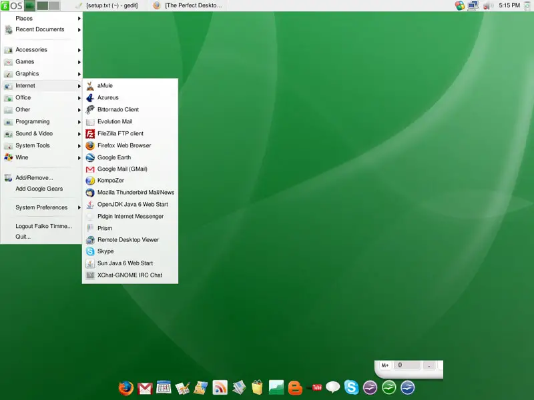Click the orange RSS reader dock icon
The height and width of the screenshot is (400, 534).
[220, 387]
